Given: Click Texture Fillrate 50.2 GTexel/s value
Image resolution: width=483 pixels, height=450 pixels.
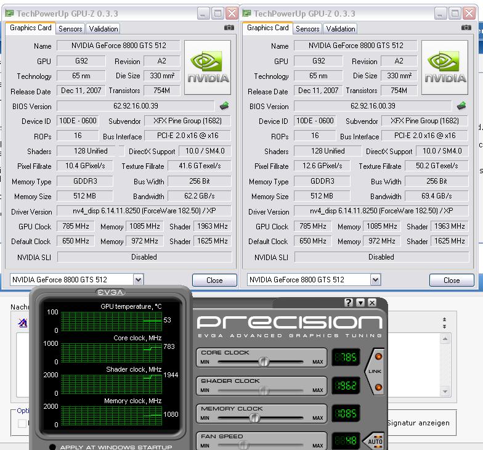Looking at the screenshot, I should [x=437, y=166].
